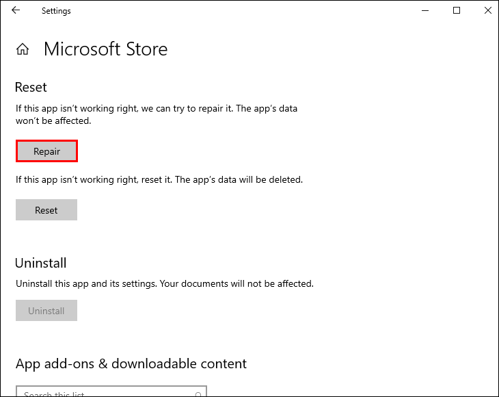Click the uninstall description text
Screen dimensions: 499x397
(x=164, y=283)
